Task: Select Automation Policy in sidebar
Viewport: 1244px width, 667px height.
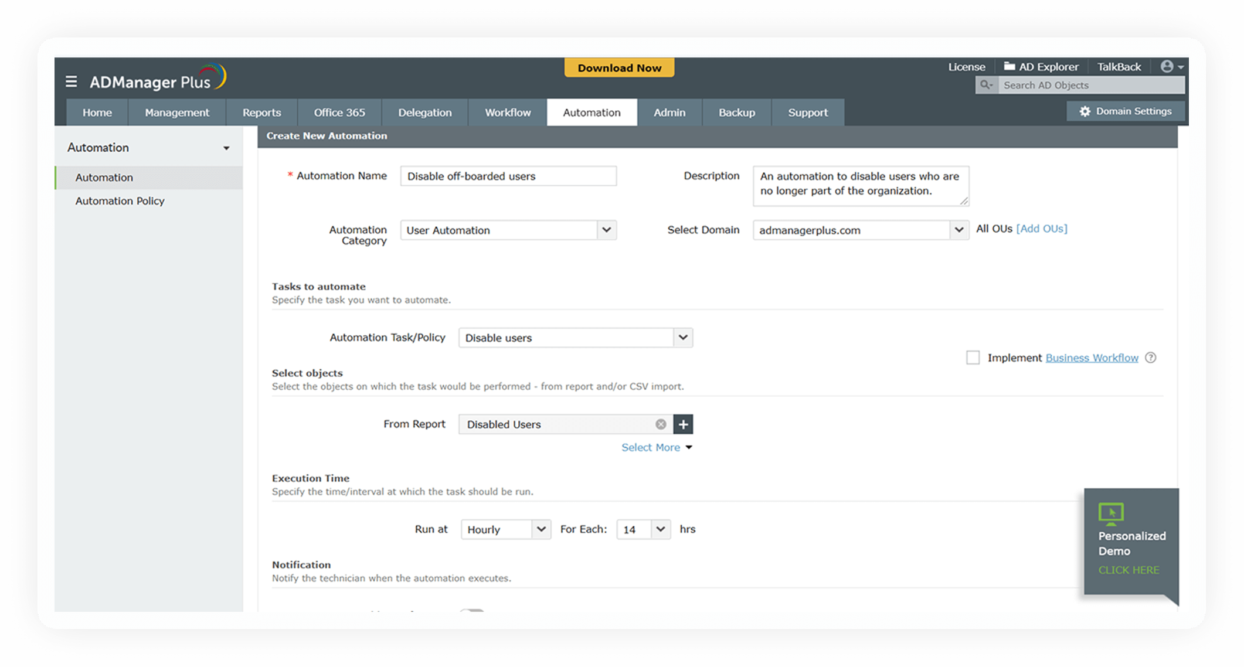Action: coord(120,201)
